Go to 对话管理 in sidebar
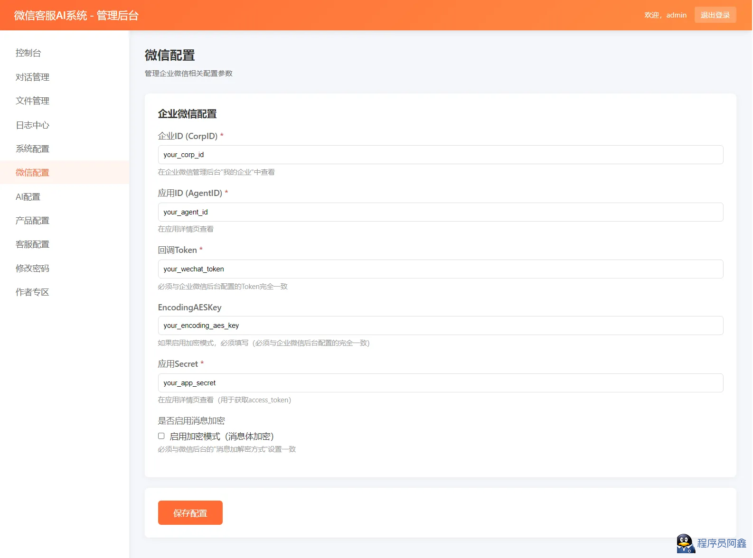This screenshot has height=558, width=753. click(32, 77)
